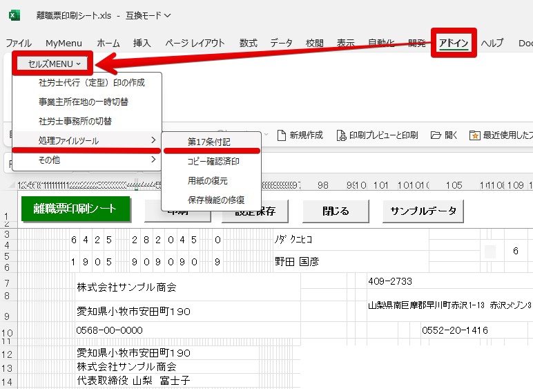The image size is (533, 389).
Task: Expand 処理ファイルツール submenu arrow
Action: pos(153,140)
